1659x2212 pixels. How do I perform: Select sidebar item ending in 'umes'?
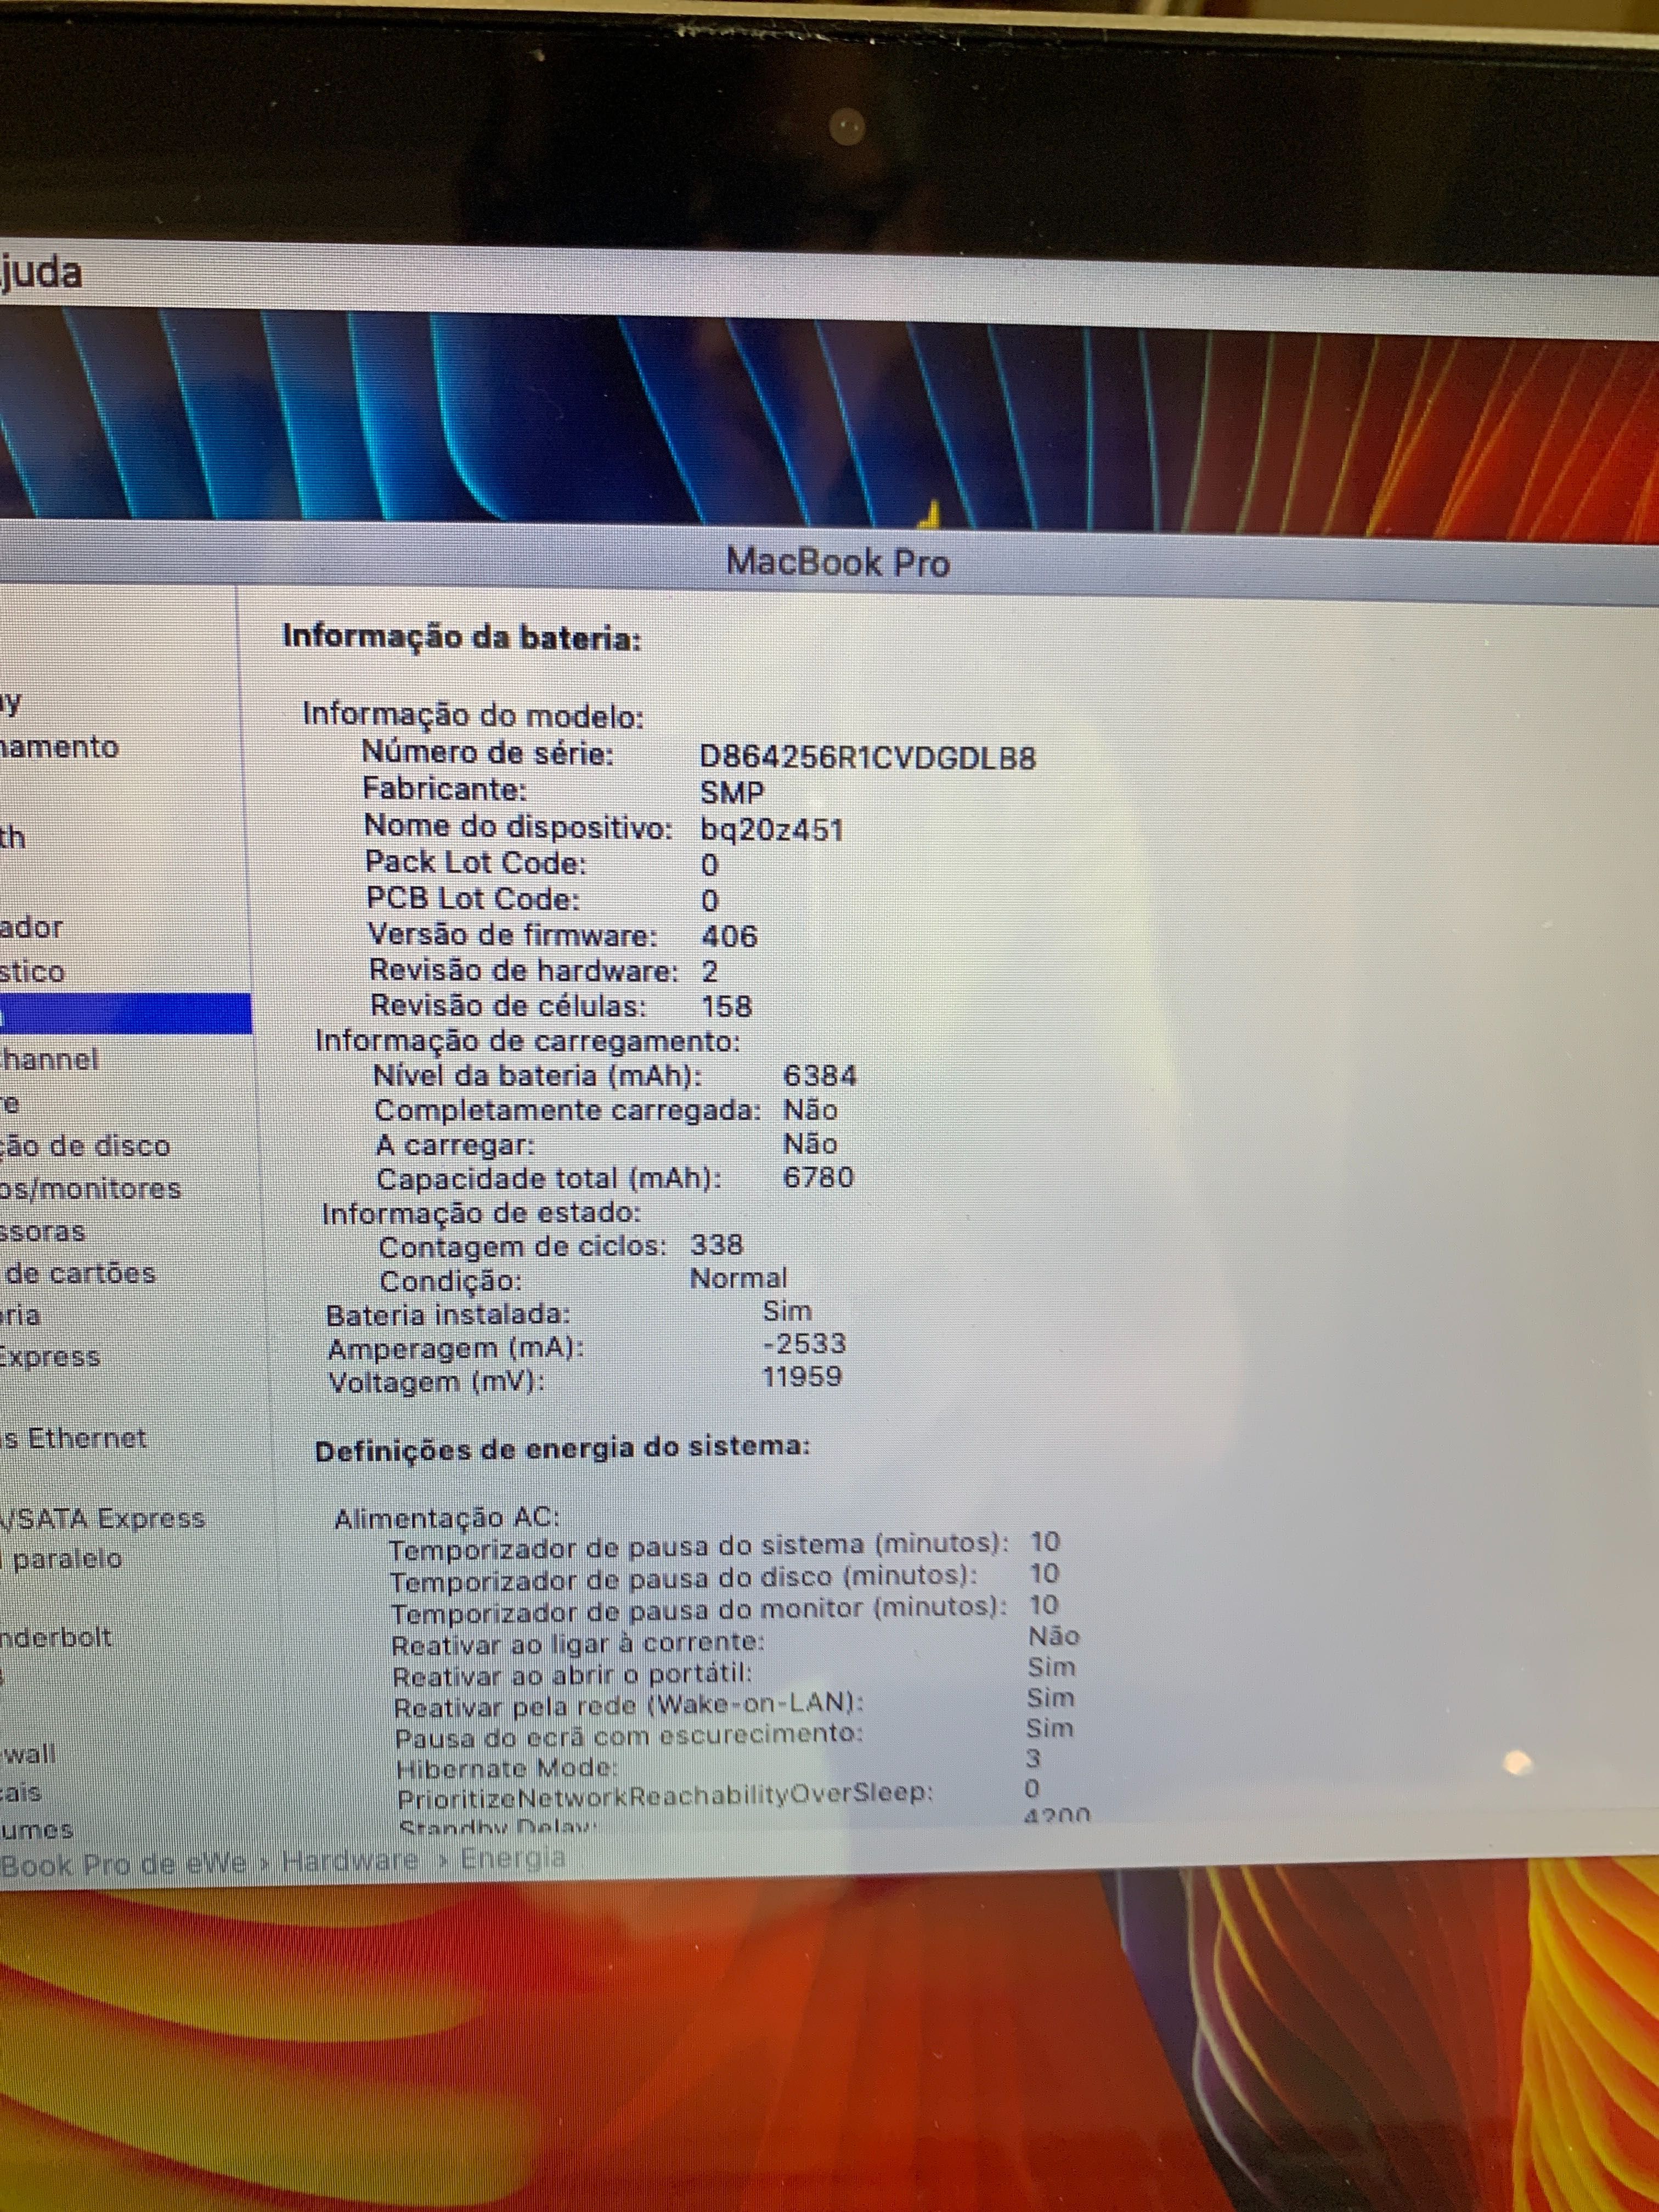pos(37,1830)
